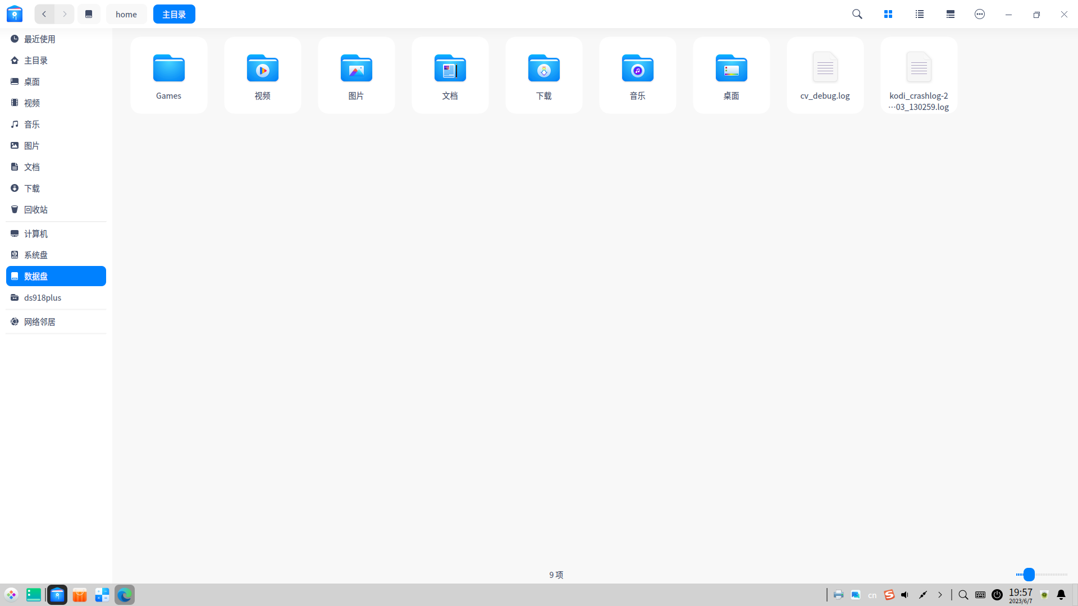
Task: Click the volume icon in system tray
Action: (x=905, y=595)
